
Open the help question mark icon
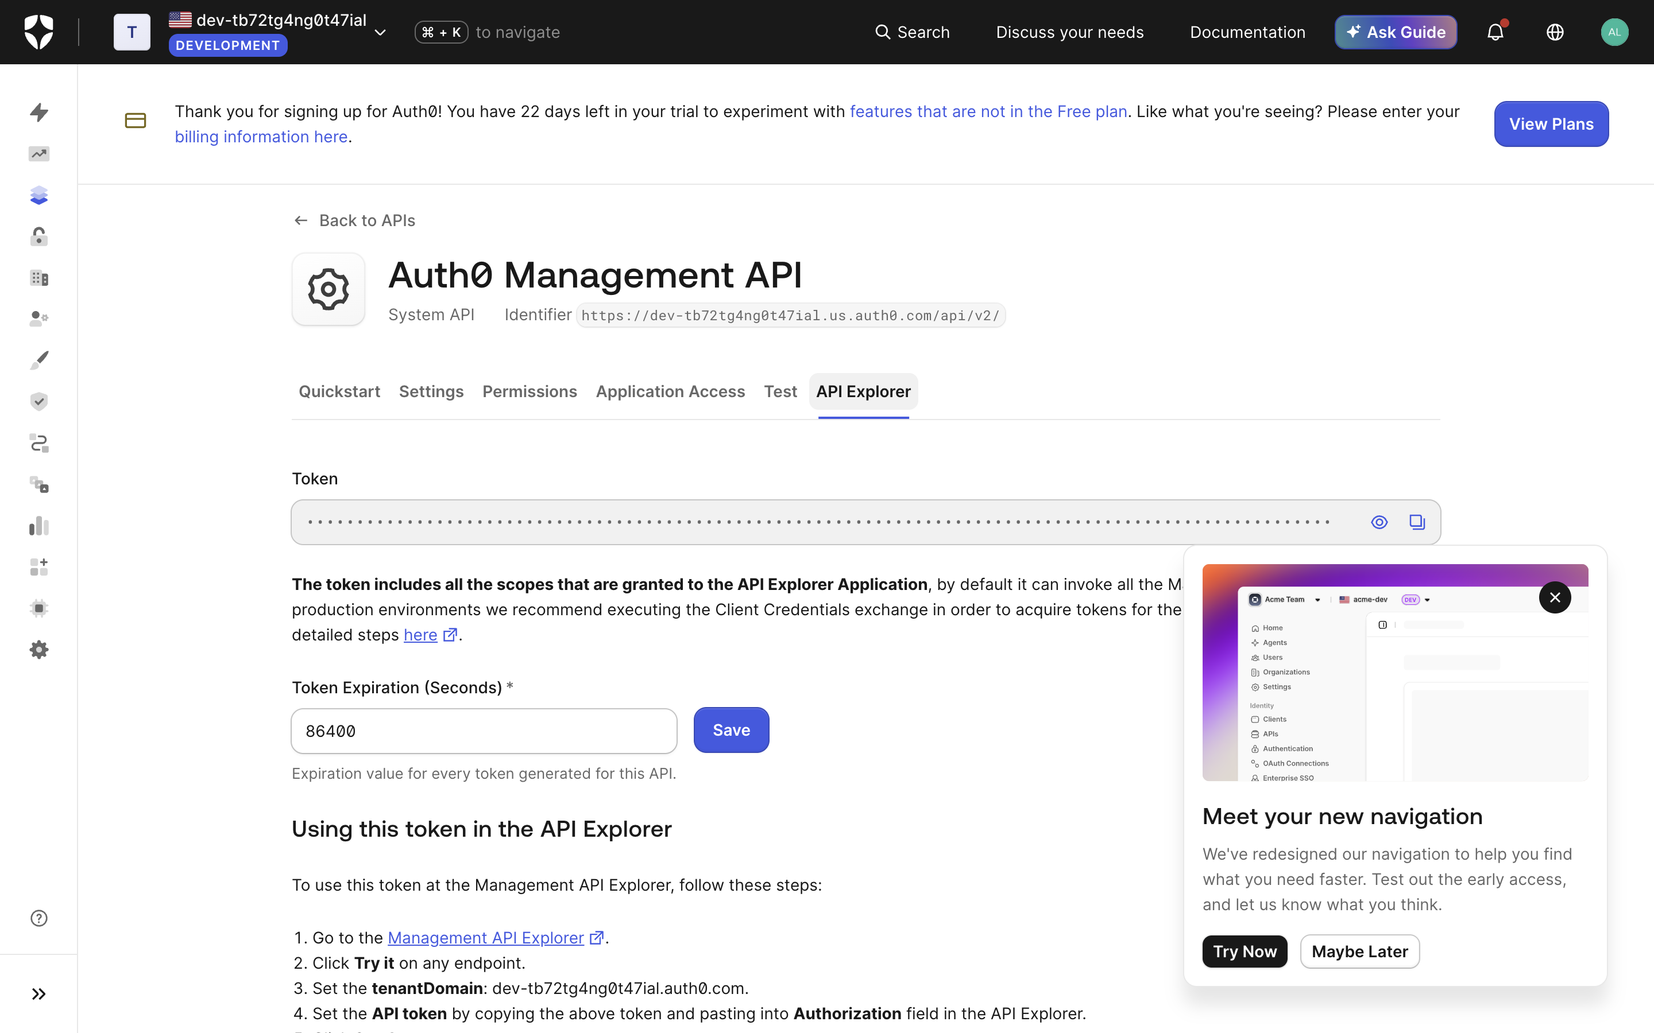click(x=39, y=918)
